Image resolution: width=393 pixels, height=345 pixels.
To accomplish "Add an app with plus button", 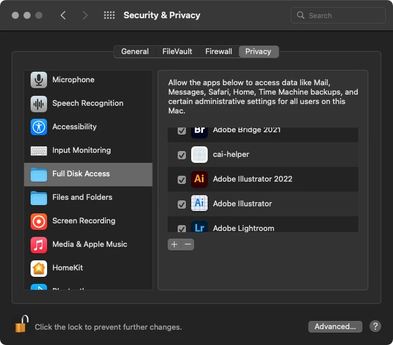I will tap(174, 244).
